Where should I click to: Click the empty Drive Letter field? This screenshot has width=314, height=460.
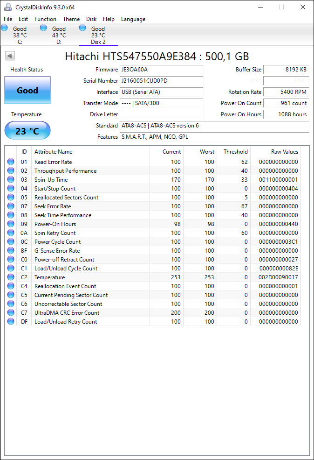[162, 114]
